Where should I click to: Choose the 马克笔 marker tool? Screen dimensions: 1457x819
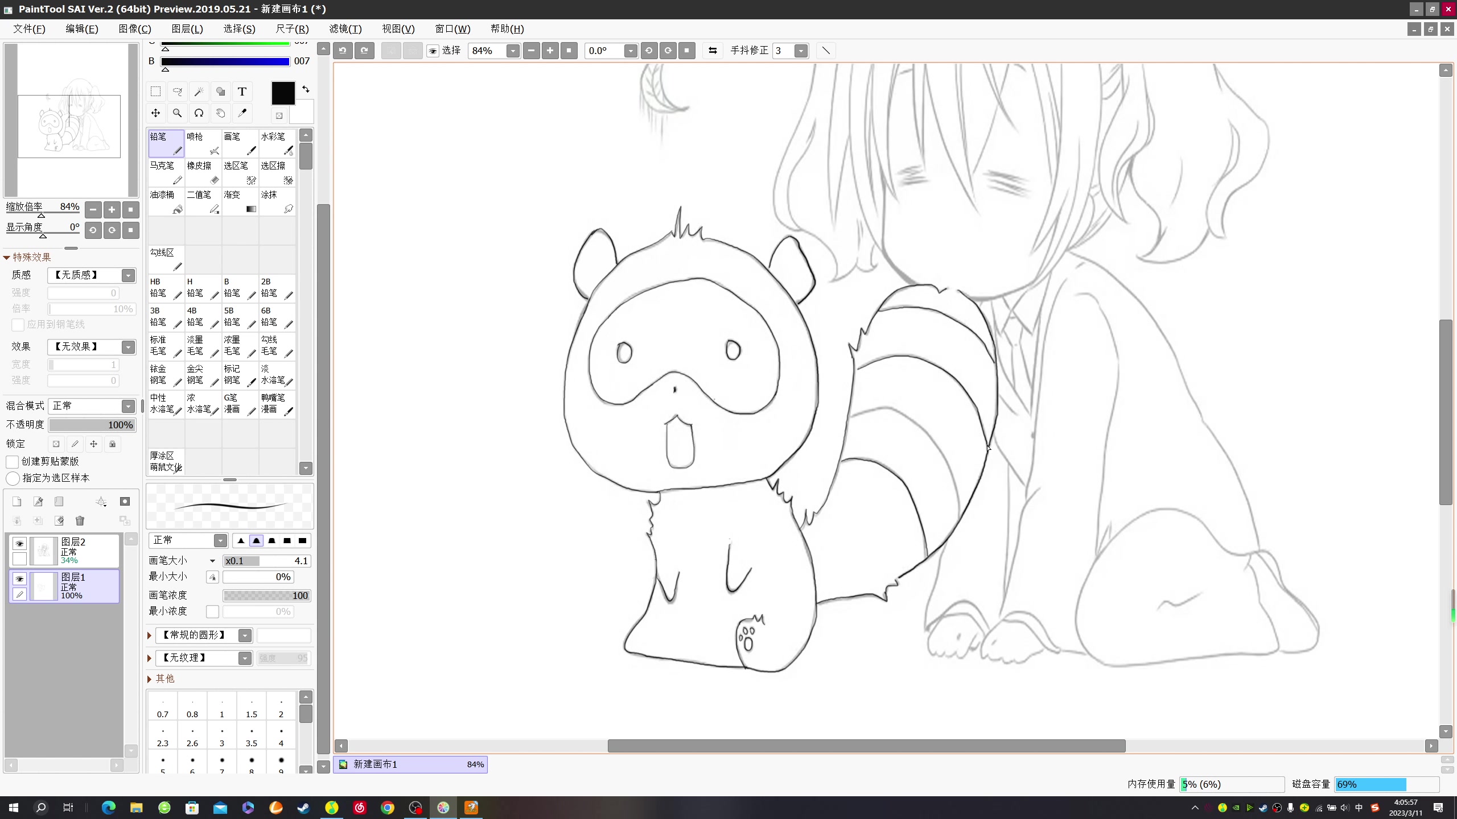tap(166, 172)
